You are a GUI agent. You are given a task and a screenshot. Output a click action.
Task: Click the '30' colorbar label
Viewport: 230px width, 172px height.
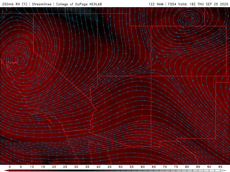tap(76, 167)
